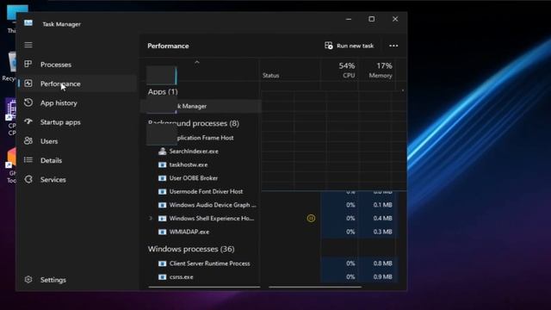Select the SearchIndexer.exe row
The width and height of the screenshot is (551, 310).
pos(201,152)
